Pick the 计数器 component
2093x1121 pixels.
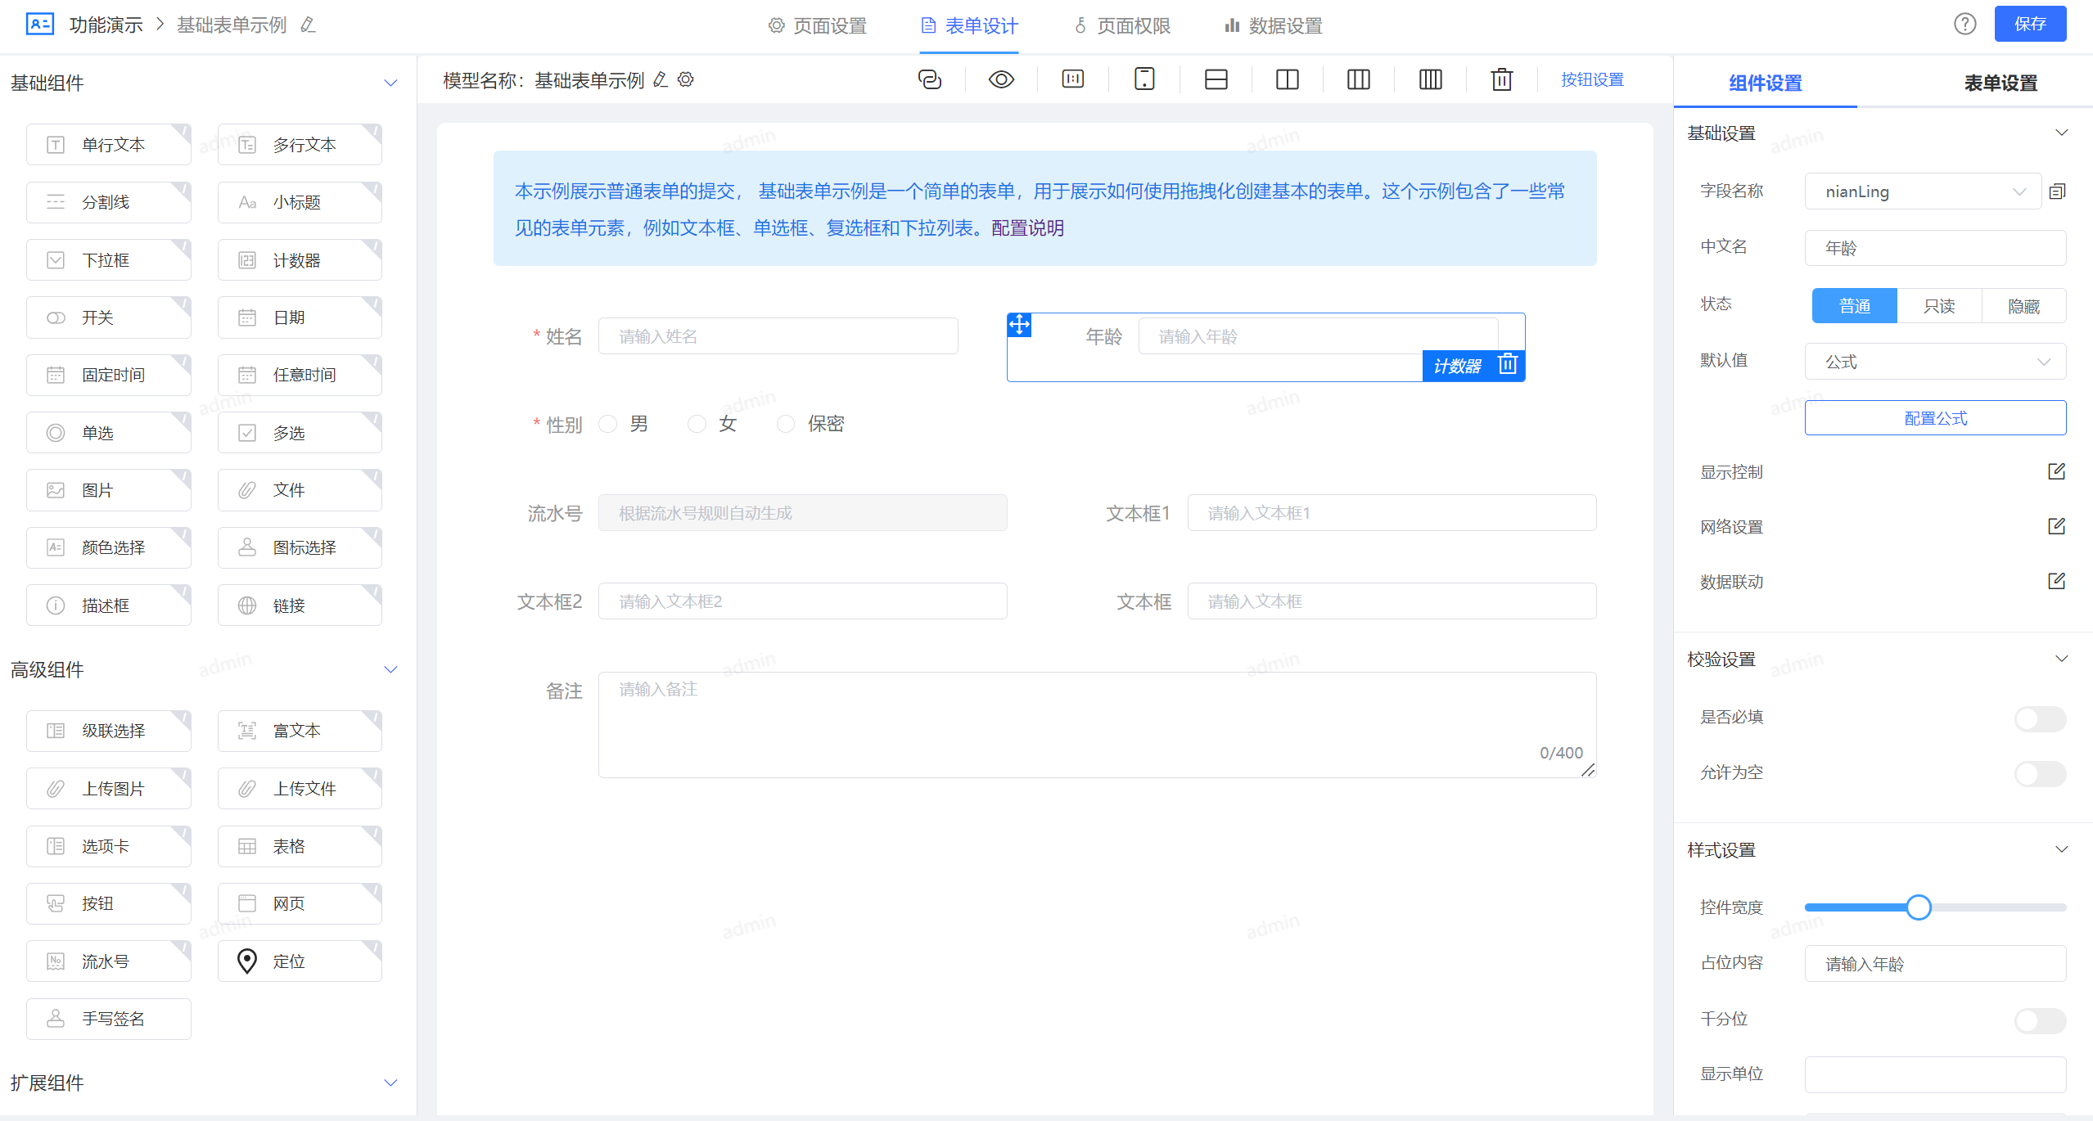[300, 260]
